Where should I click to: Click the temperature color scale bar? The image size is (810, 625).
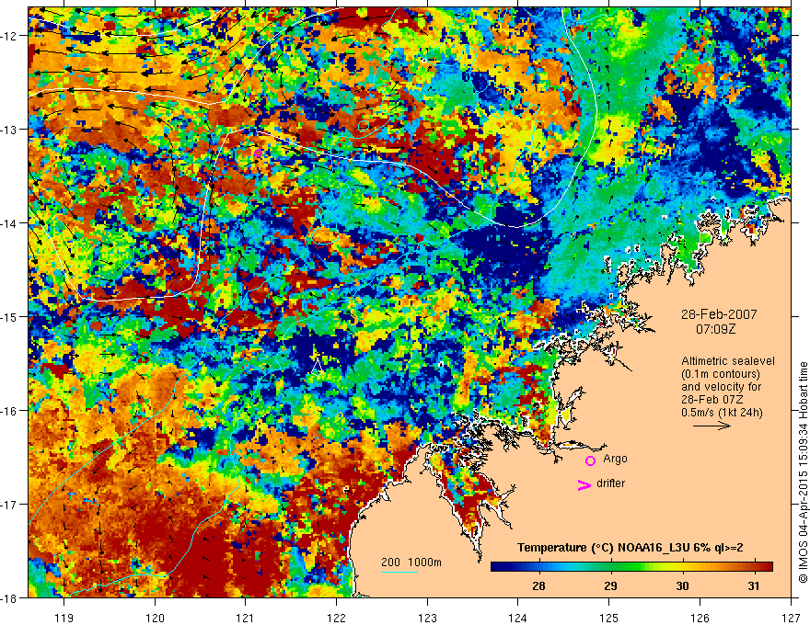pyautogui.click(x=631, y=567)
